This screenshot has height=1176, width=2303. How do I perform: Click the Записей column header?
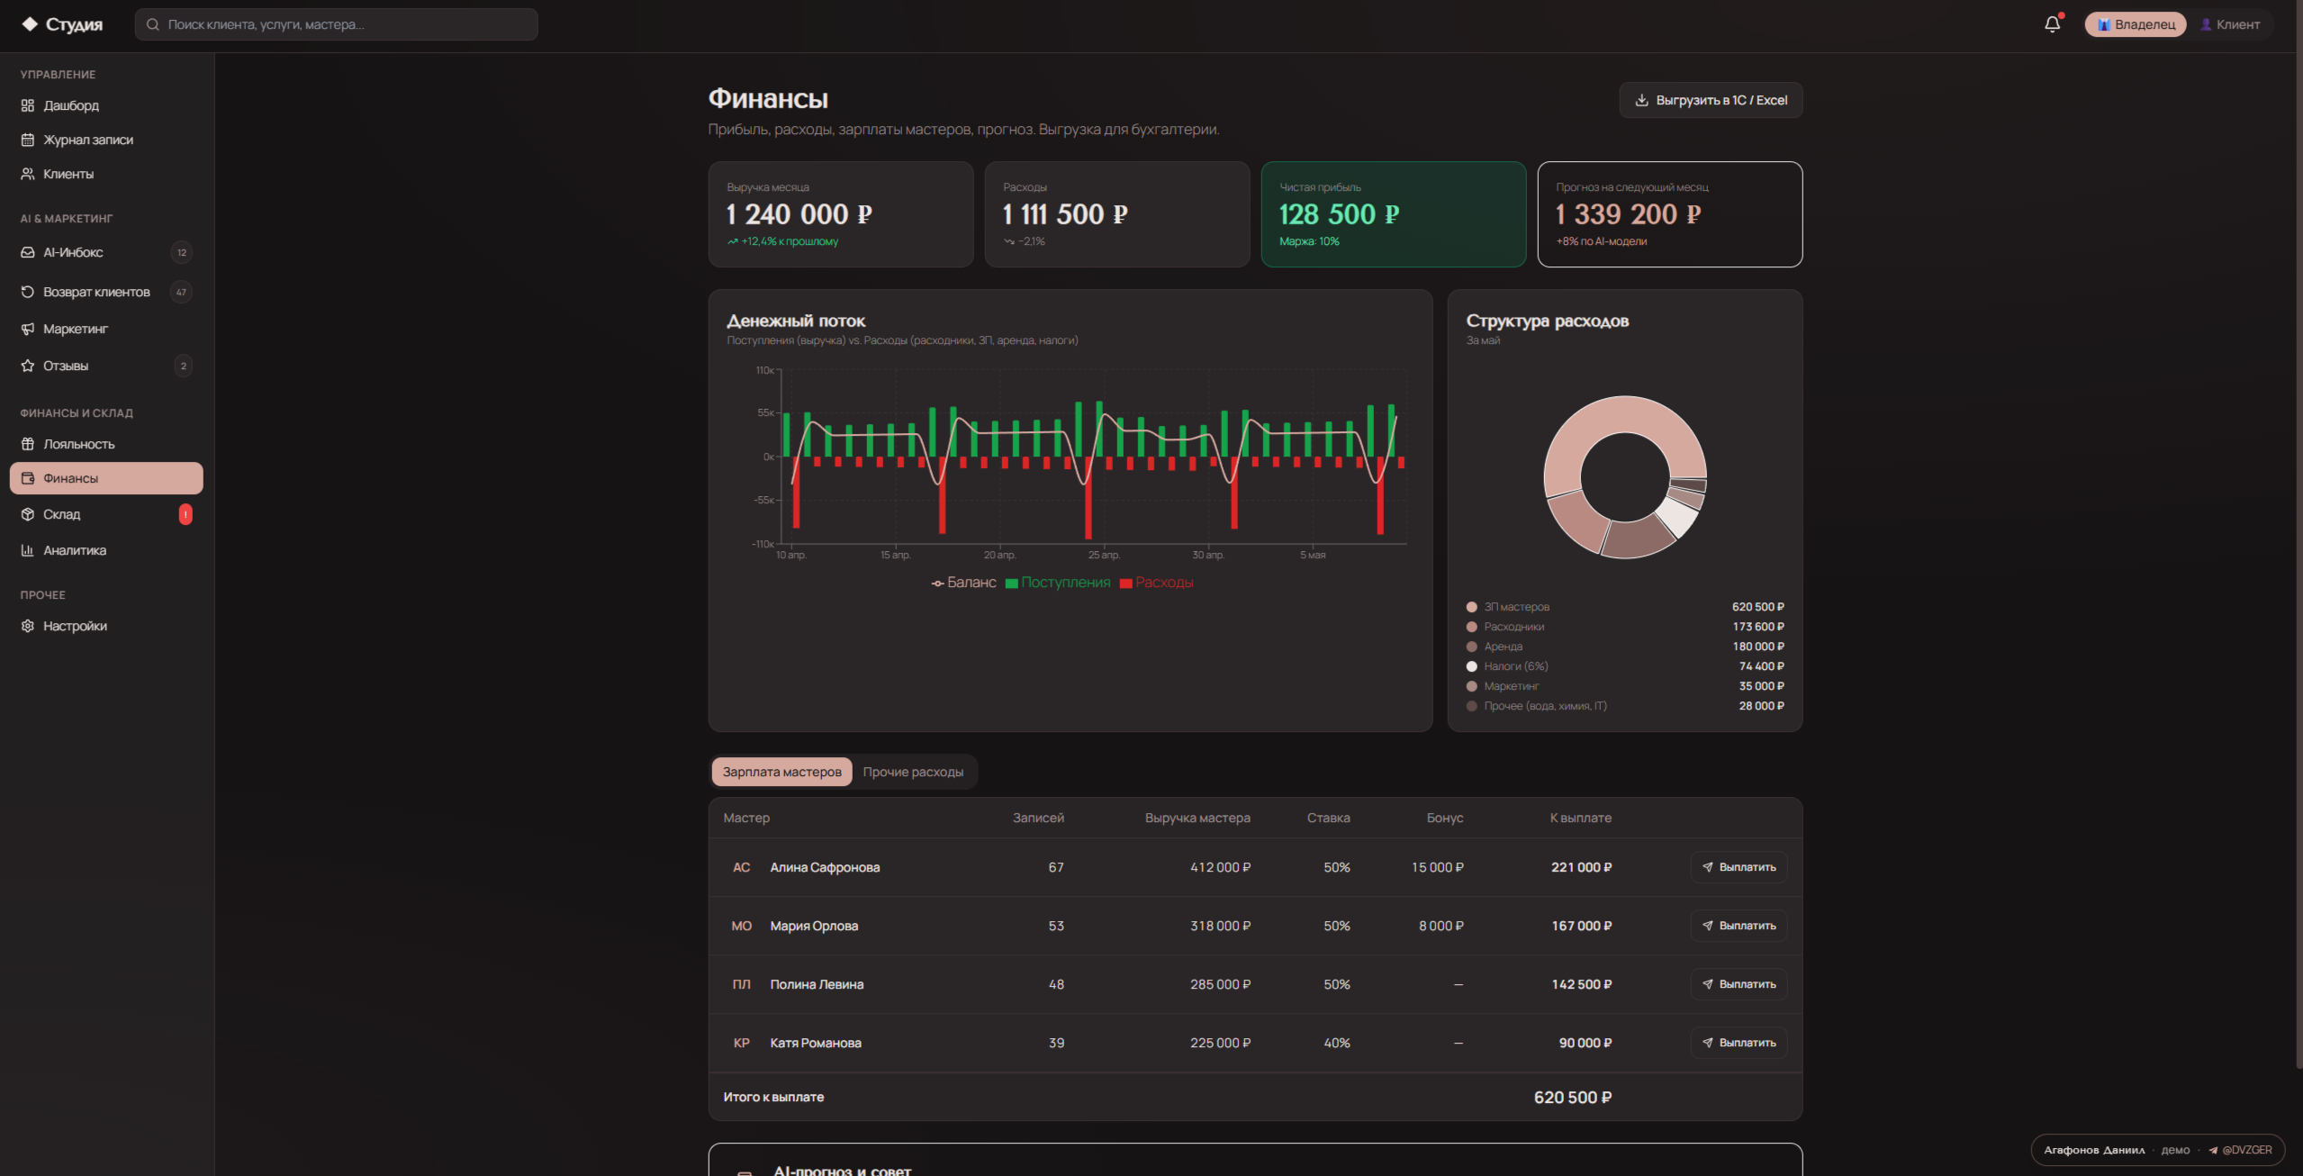[x=1038, y=818]
